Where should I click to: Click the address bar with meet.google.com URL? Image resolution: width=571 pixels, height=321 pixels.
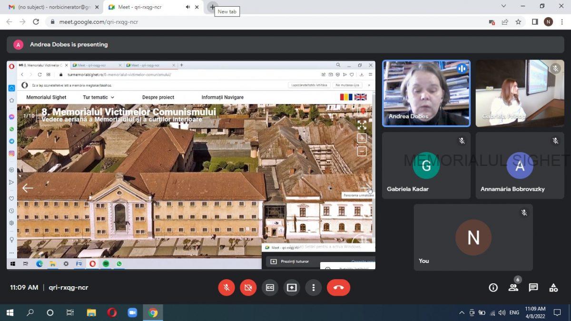coord(266,22)
